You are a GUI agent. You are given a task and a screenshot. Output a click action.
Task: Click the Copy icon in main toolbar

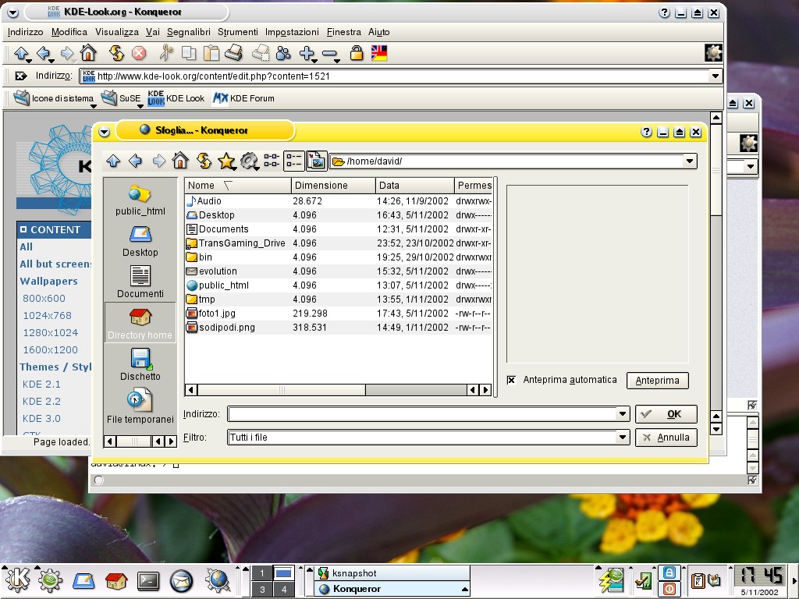coord(189,53)
